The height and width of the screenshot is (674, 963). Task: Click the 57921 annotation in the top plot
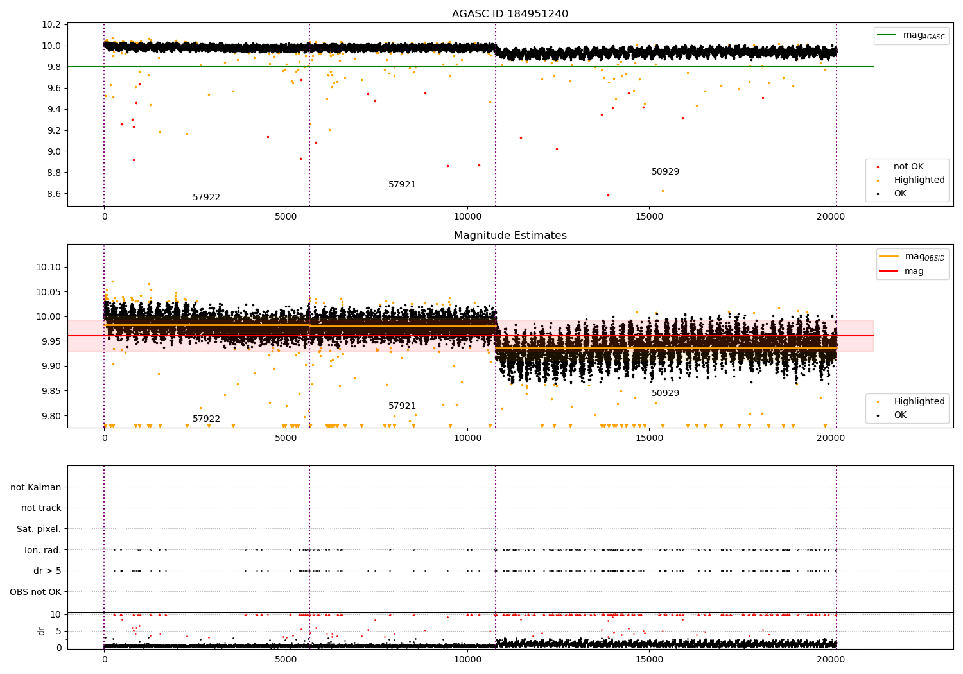(402, 184)
